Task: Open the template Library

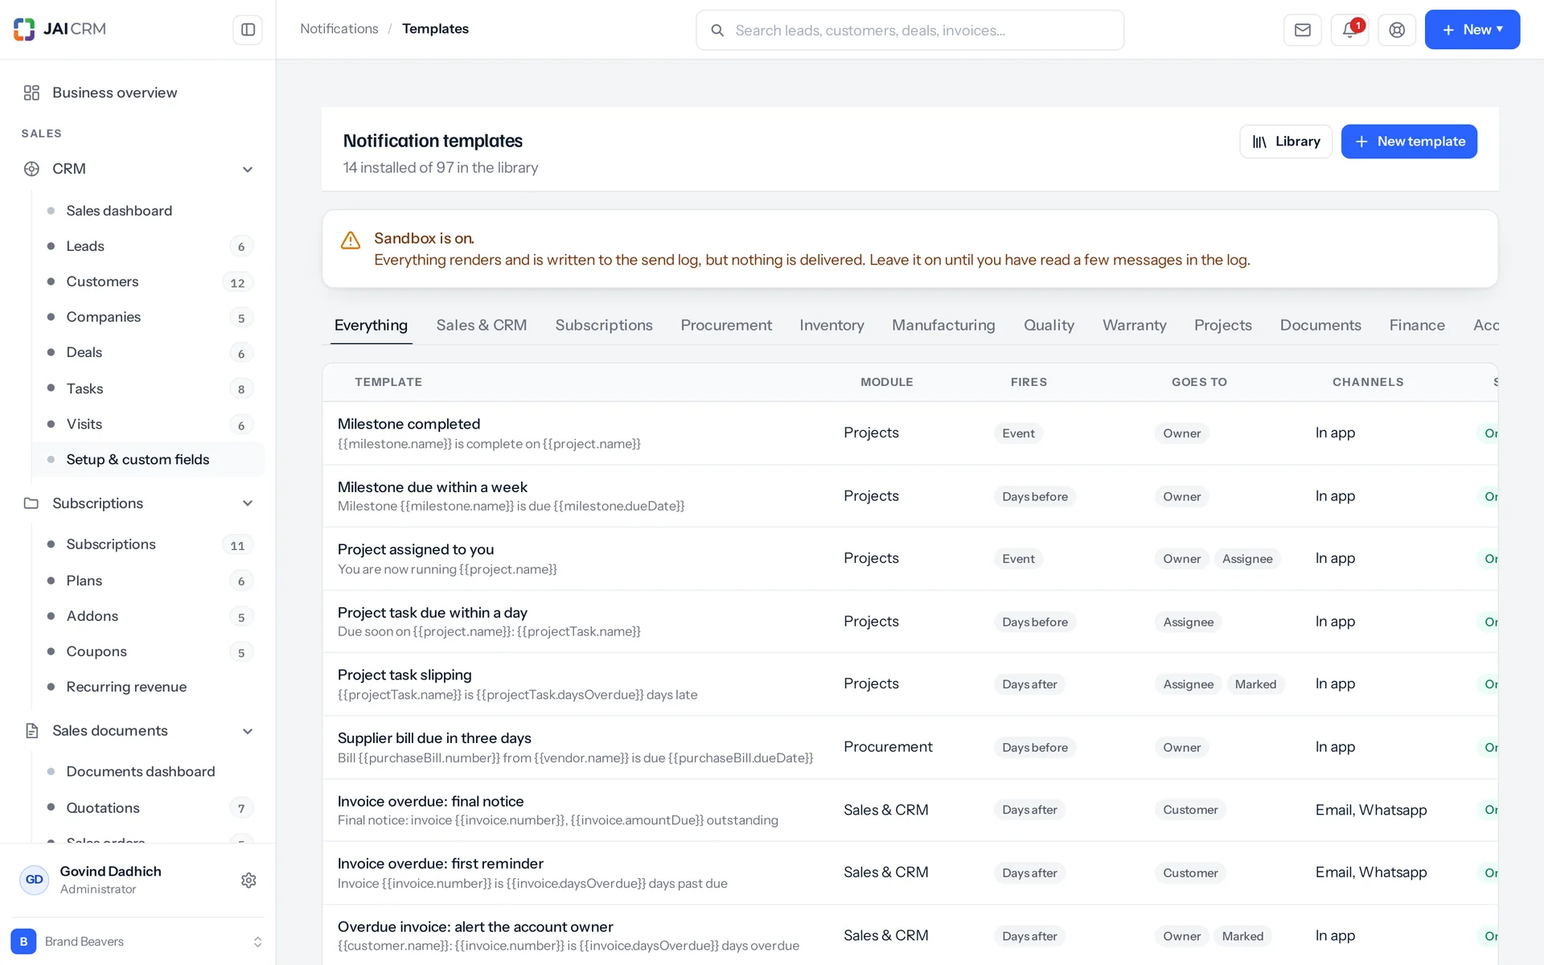Action: pos(1285,142)
